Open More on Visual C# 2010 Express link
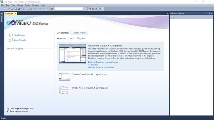This screenshot has height=120, width=214. tap(101, 67)
